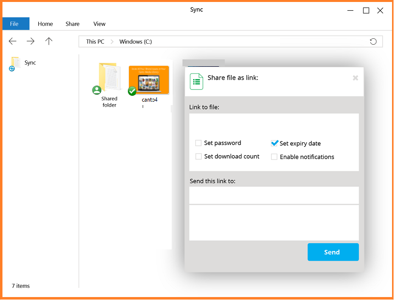Image resolution: width=394 pixels, height=300 pixels.
Task: Enable the Set download count checkbox
Action: click(198, 157)
